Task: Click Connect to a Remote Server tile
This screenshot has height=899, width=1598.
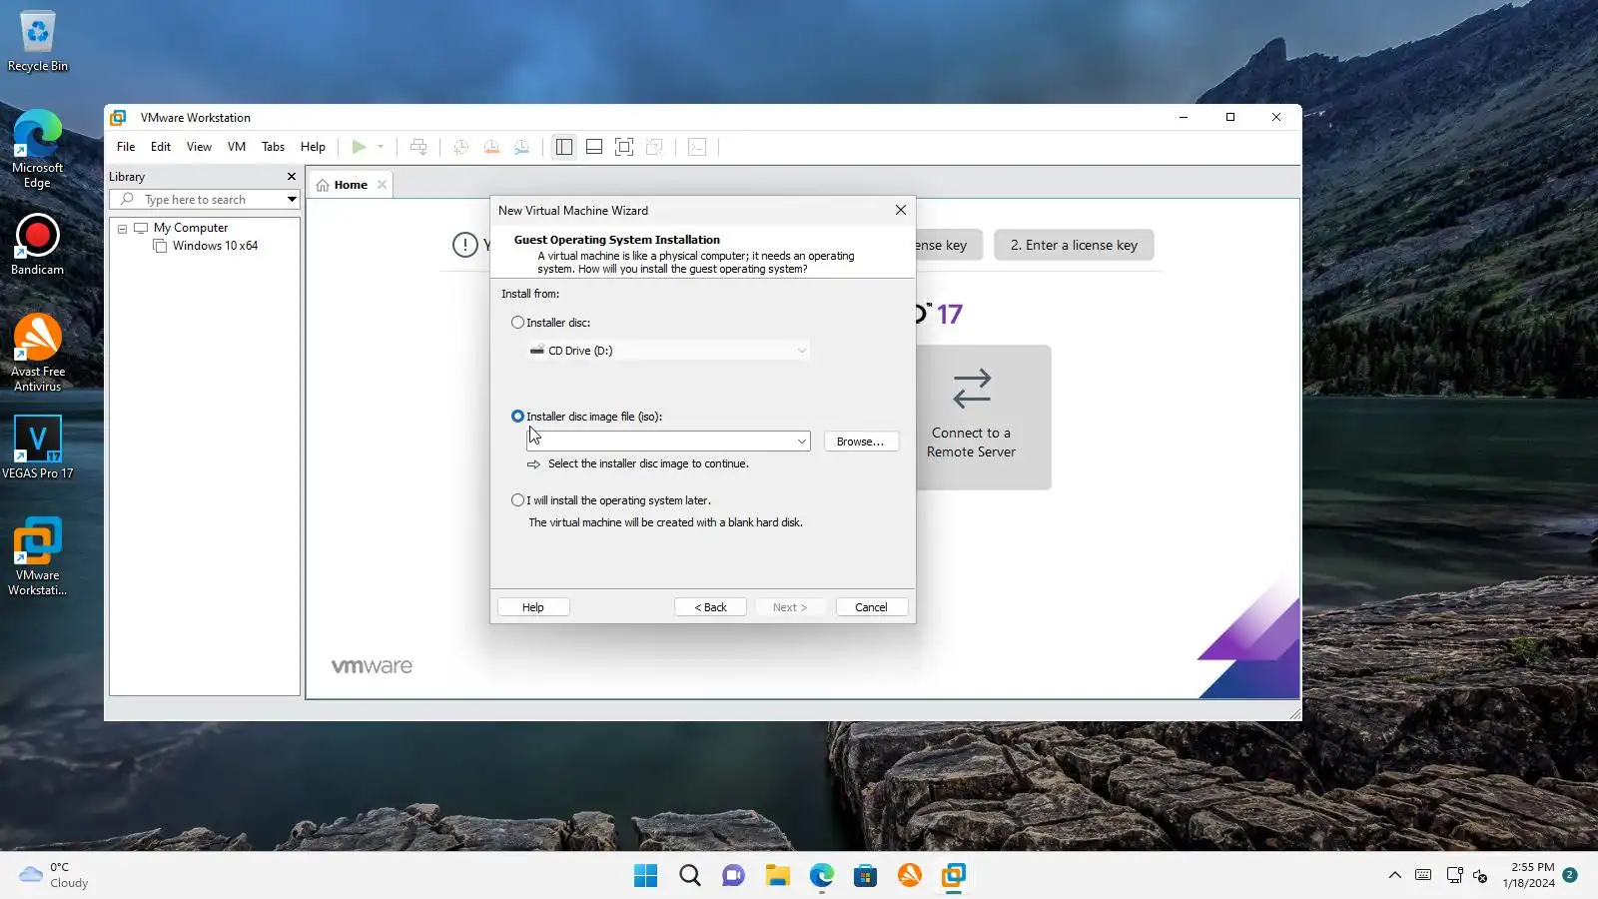Action: pos(983,418)
